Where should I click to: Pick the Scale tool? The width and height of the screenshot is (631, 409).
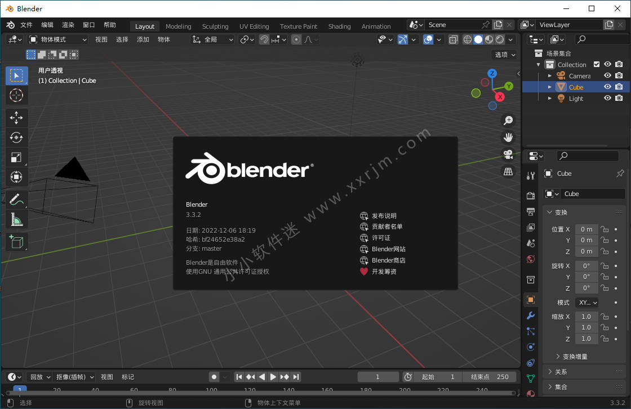[x=16, y=157]
